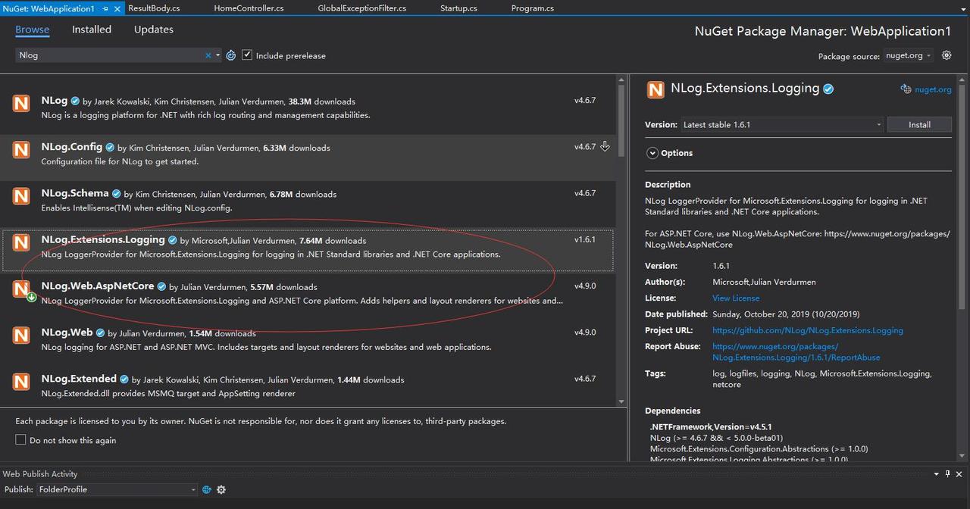The height and width of the screenshot is (509, 970).
Task: Click the globe icon beside the nuget.org link
Action: coord(906,89)
